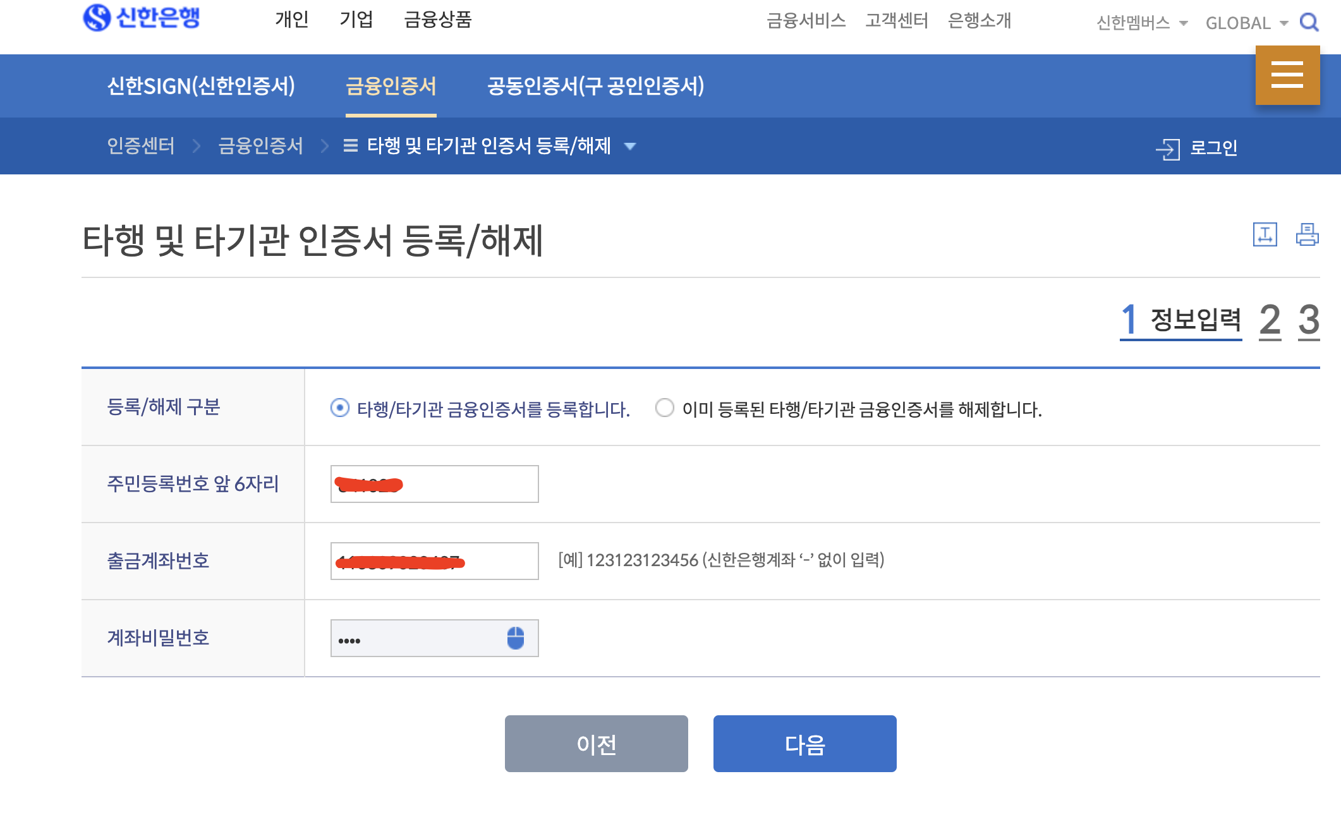Open the search magnifier icon
Screen dimensions: 1341x829
(1309, 23)
